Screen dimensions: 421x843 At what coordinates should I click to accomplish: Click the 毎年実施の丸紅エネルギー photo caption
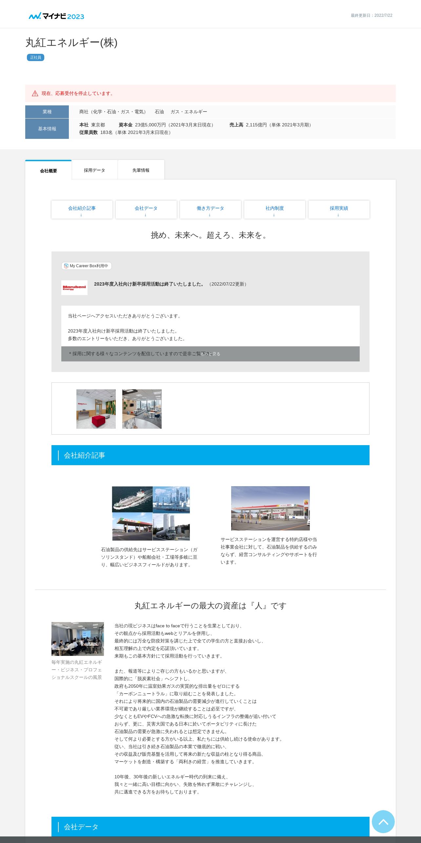(x=77, y=670)
